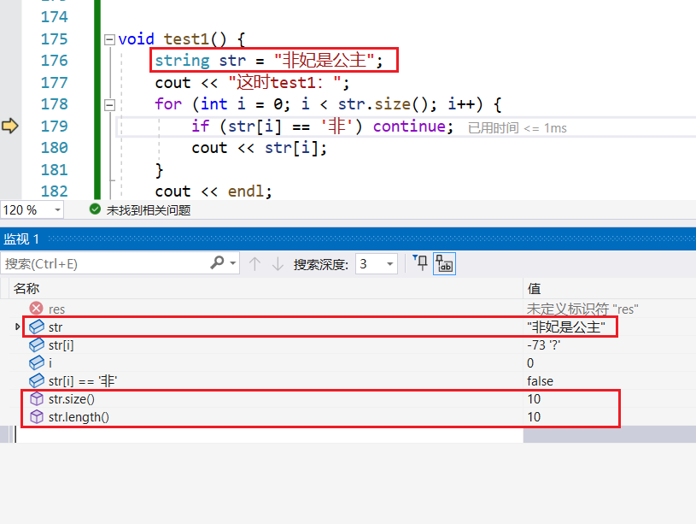Click the 未定义标识符 "res" value
The width and height of the screenshot is (696, 524).
582,309
